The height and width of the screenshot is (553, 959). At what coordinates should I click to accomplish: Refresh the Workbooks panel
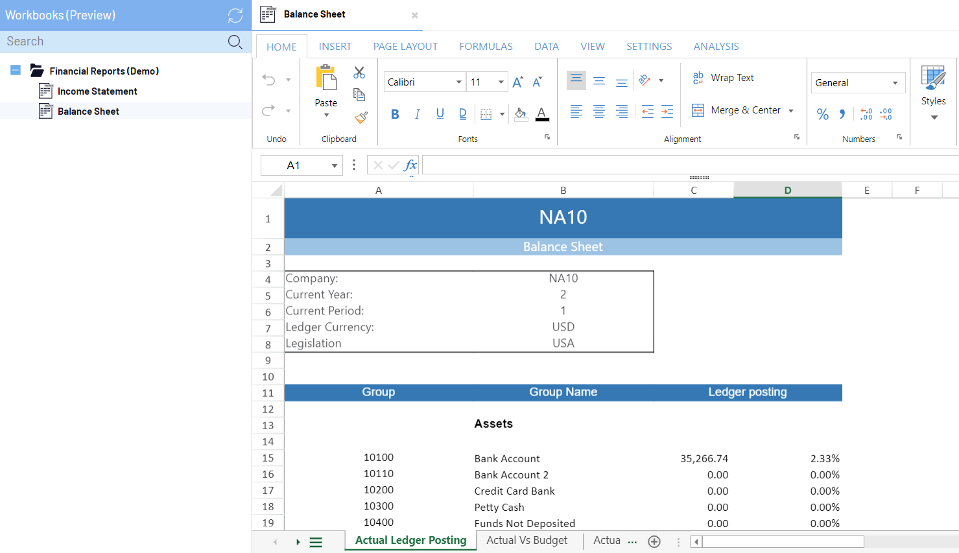point(235,16)
